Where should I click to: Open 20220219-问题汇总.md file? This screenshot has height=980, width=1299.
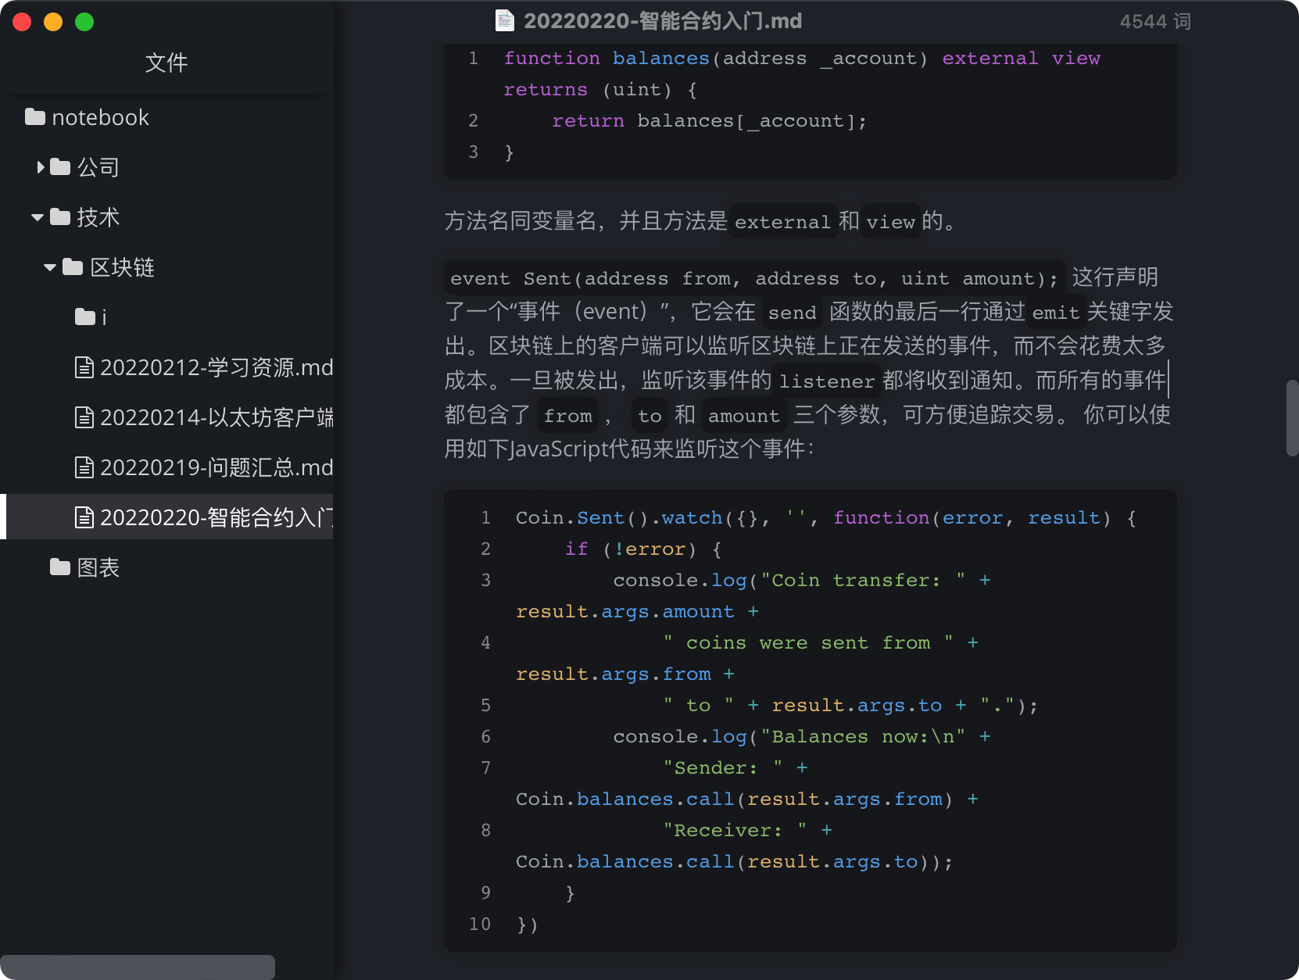click(216, 467)
